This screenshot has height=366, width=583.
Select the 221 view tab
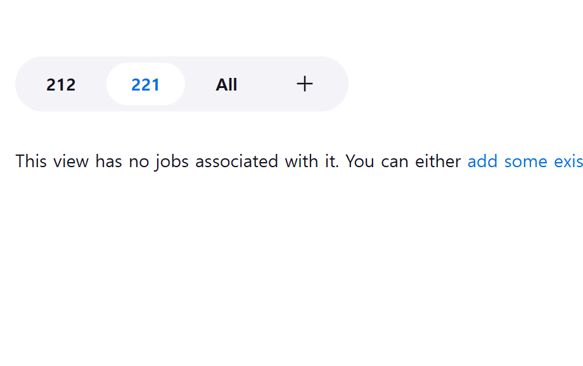(x=146, y=84)
